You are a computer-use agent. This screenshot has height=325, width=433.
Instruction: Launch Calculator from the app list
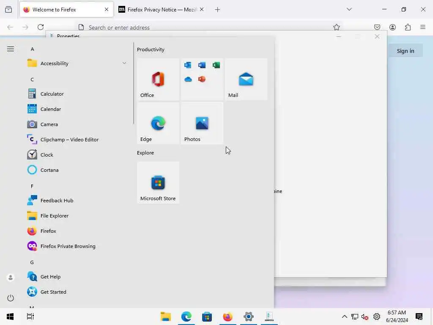77,94
